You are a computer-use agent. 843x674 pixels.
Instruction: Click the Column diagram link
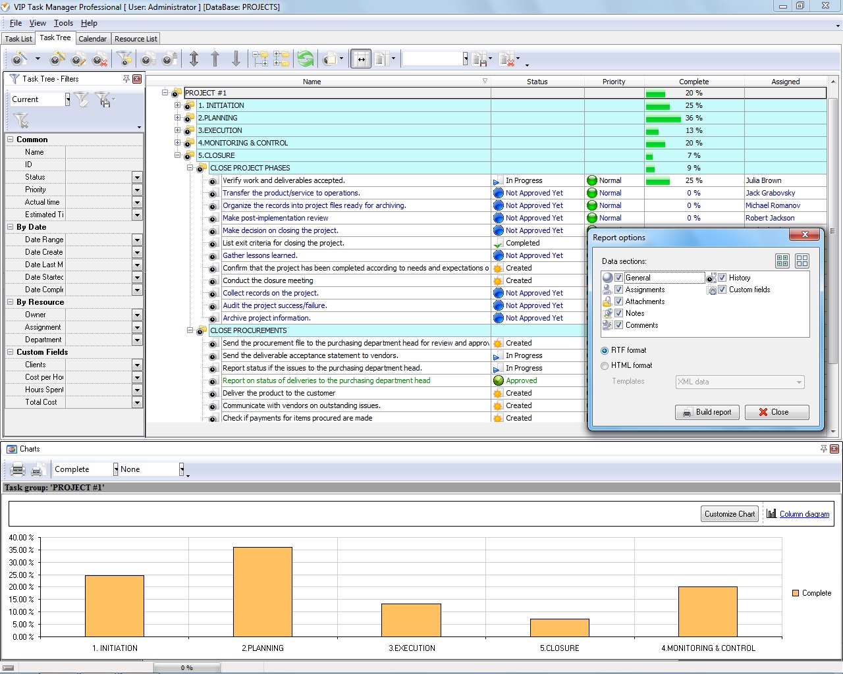coord(804,514)
